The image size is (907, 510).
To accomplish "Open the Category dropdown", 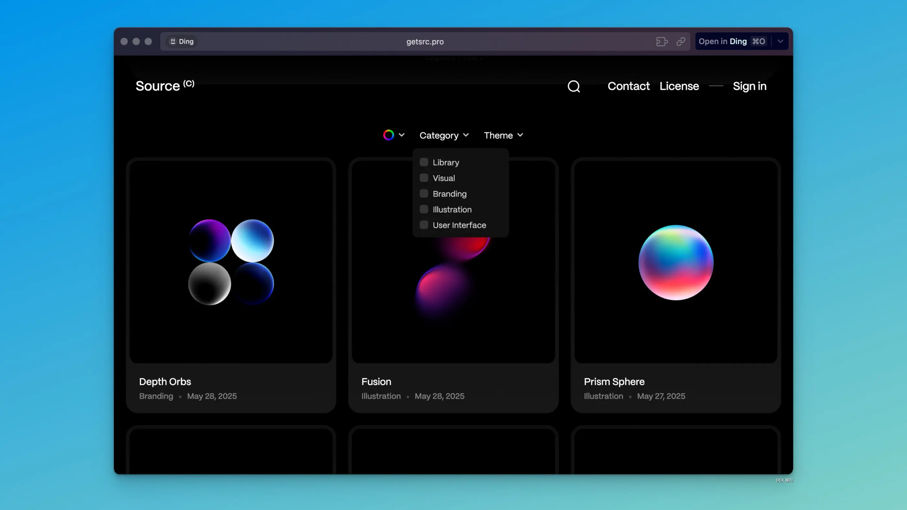I will (444, 135).
